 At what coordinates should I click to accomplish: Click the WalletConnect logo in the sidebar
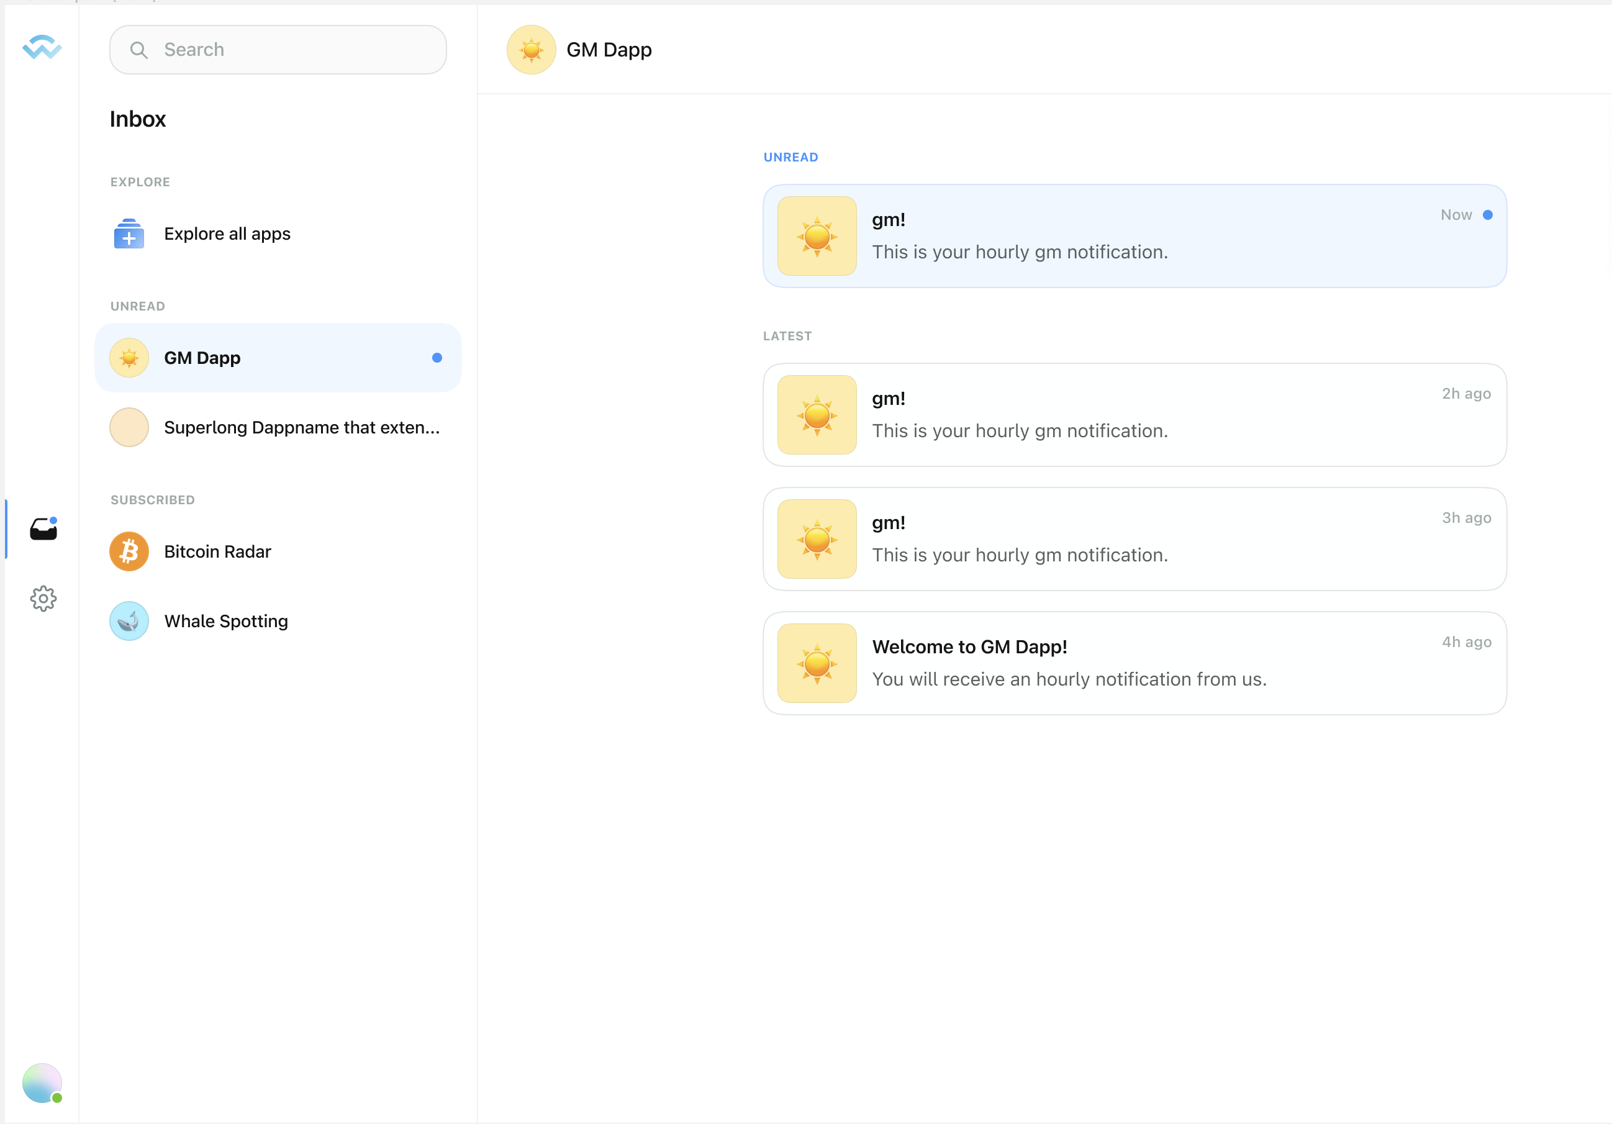(x=42, y=48)
